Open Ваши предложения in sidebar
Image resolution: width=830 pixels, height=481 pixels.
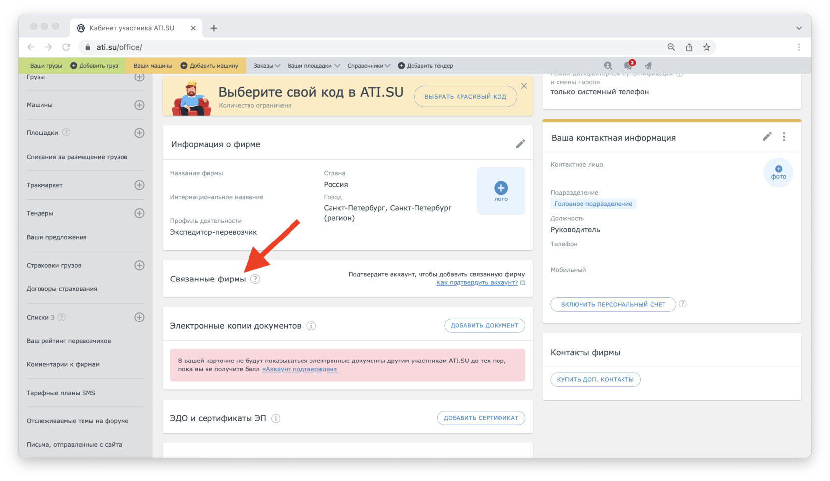(56, 237)
